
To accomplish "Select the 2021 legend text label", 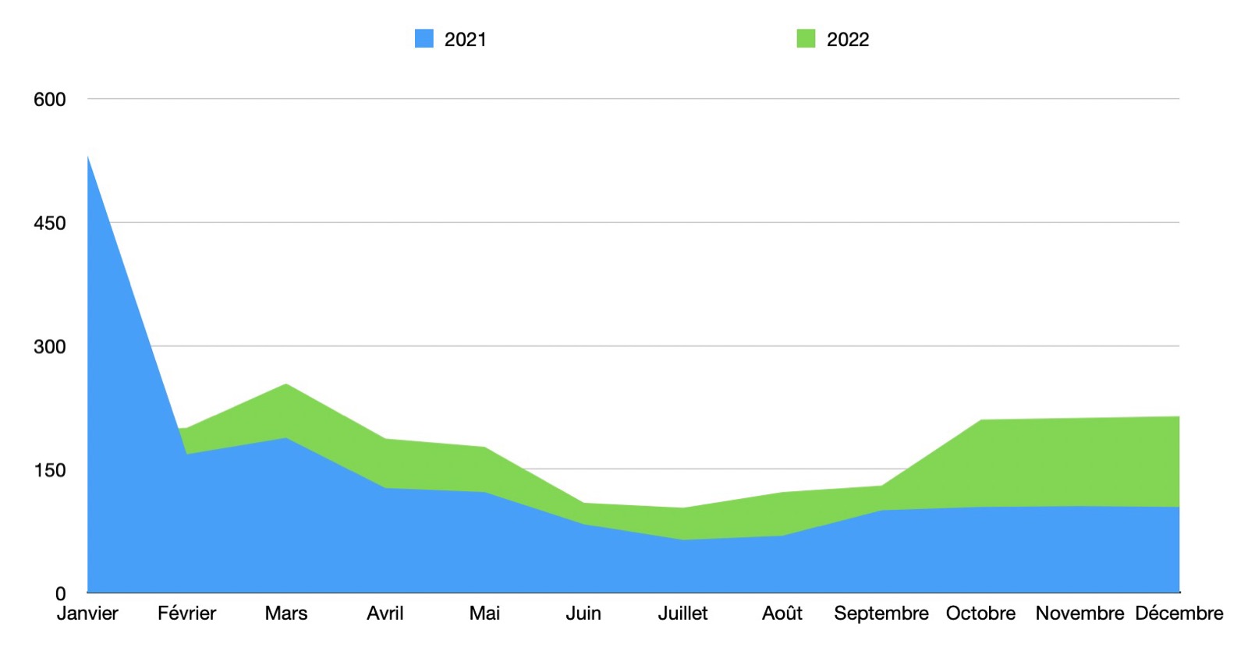I will pos(465,40).
